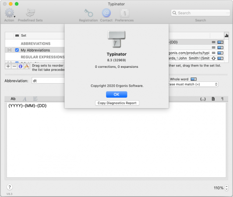Viewport: 233px width, 197px height.
Task: Select the gonis.com/products row
Action: pyautogui.click(x=196, y=53)
